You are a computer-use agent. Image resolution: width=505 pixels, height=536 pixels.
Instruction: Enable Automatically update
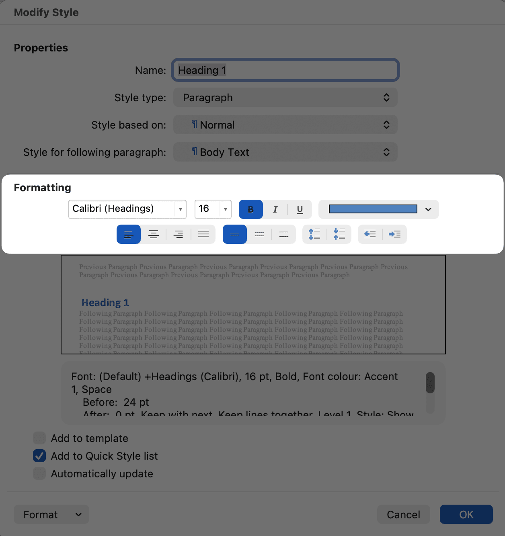coord(39,473)
